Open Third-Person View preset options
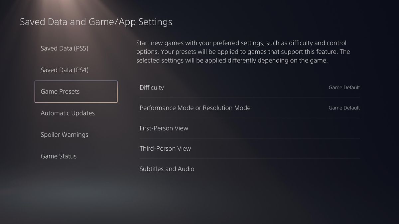The width and height of the screenshot is (399, 224). point(250,148)
